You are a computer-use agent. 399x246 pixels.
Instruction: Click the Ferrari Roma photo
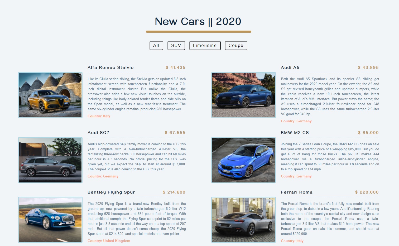pyautogui.click(x=243, y=220)
